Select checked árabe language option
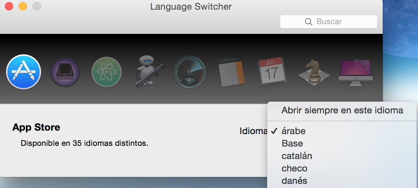 [342, 131]
